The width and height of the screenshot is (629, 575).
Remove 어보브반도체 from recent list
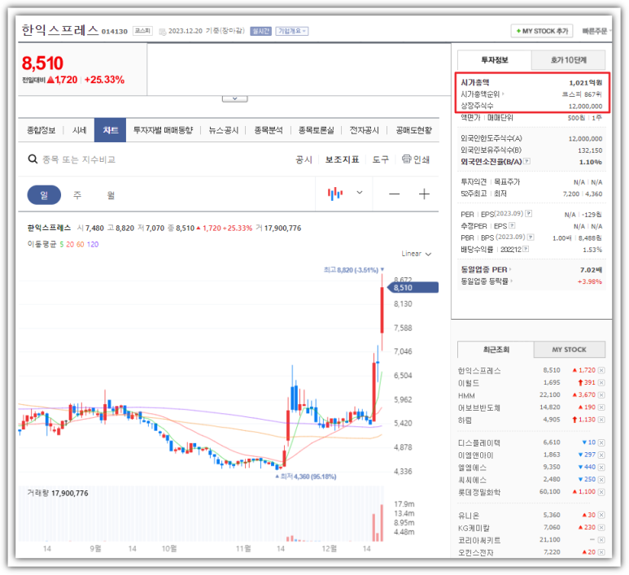(601, 407)
